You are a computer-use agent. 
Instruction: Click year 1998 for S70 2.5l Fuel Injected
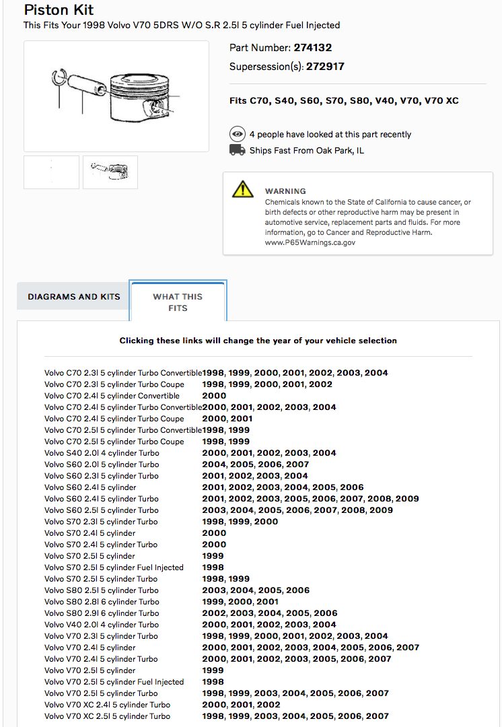(213, 567)
